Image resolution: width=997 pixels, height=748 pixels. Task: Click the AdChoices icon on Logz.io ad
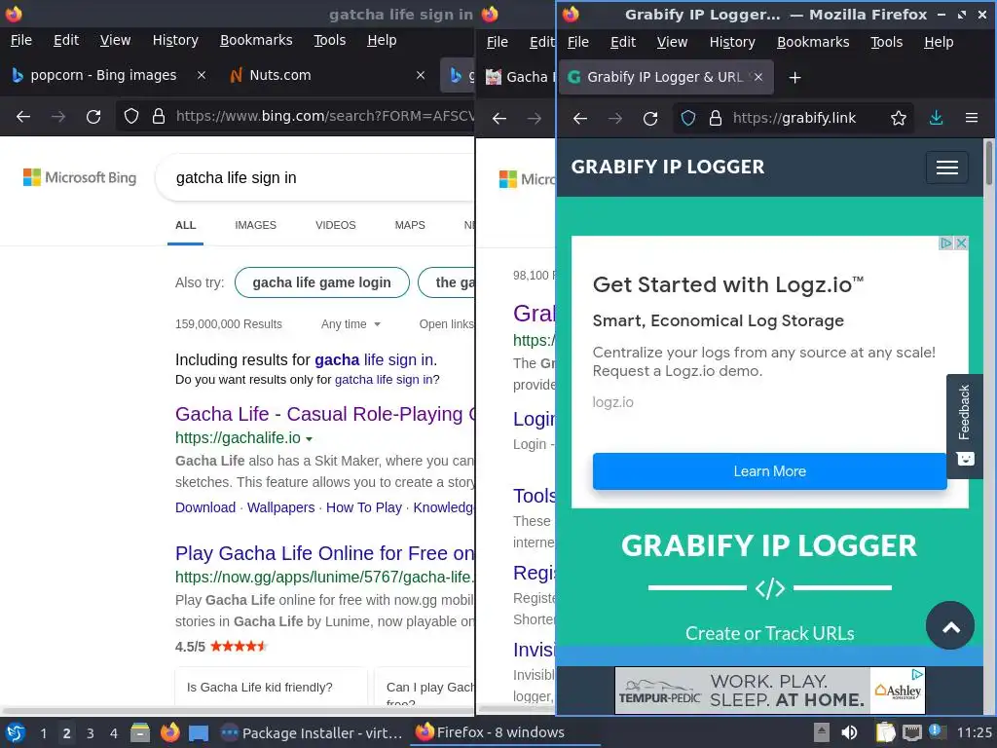pos(946,243)
